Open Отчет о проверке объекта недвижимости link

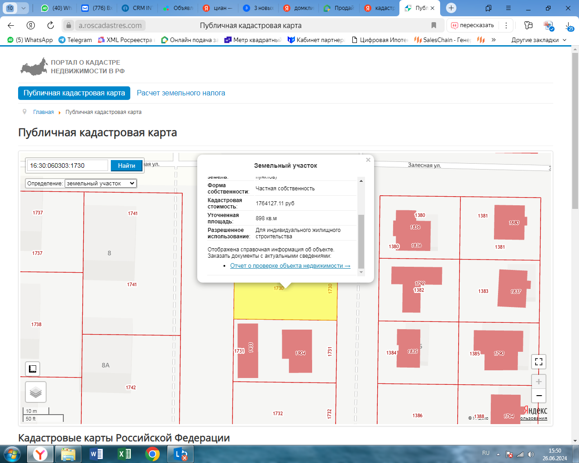290,266
